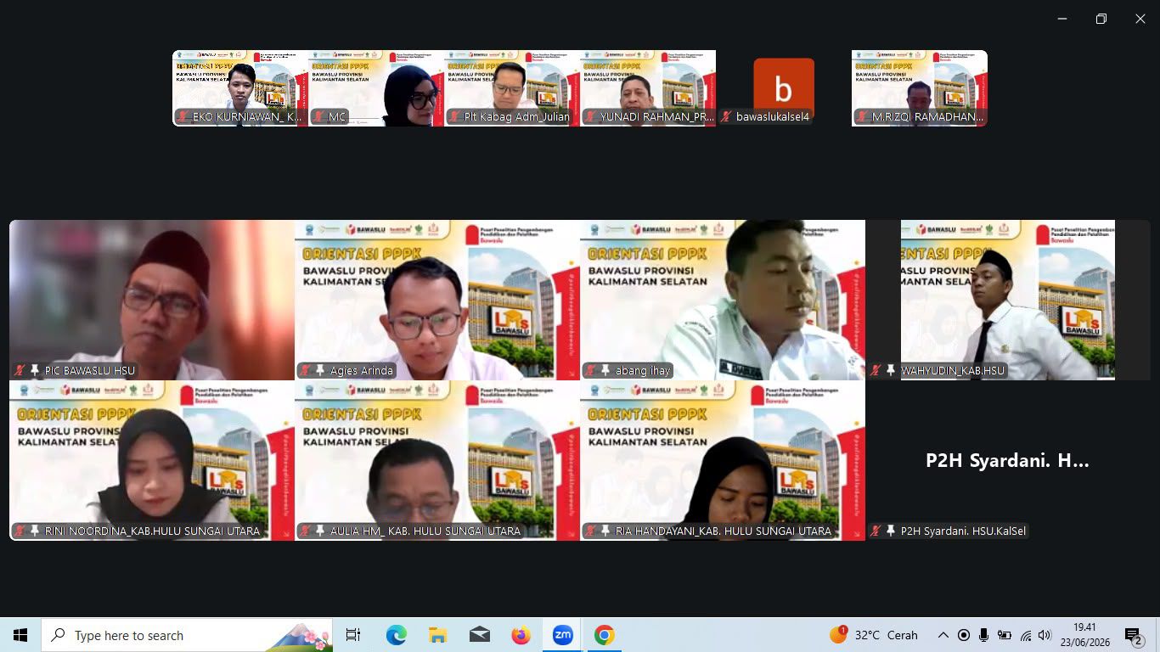Click the PIC BAWASLU HSU video tile

point(152,300)
